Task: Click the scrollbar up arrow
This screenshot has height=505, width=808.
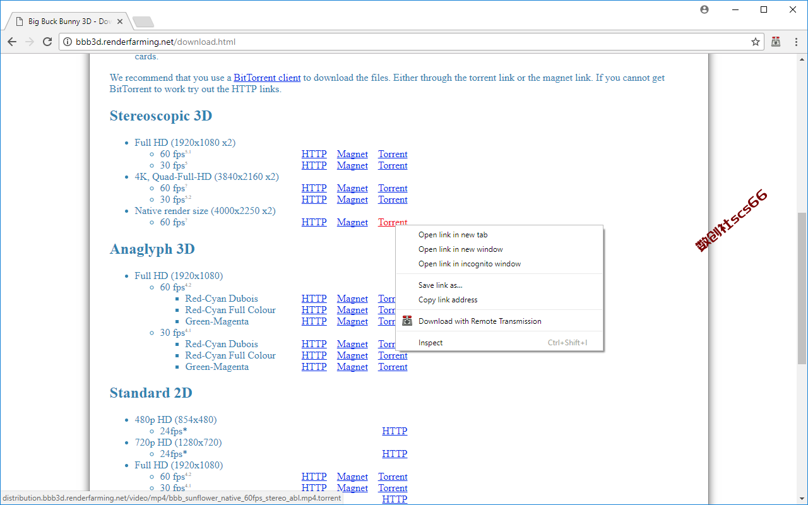Action: point(802,59)
